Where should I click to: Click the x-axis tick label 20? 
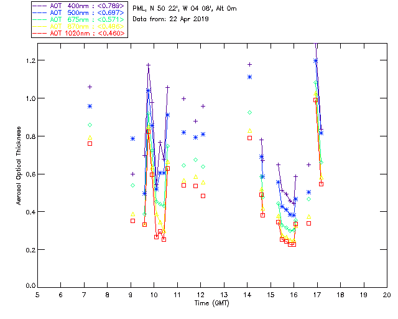pyautogui.click(x=387, y=295)
